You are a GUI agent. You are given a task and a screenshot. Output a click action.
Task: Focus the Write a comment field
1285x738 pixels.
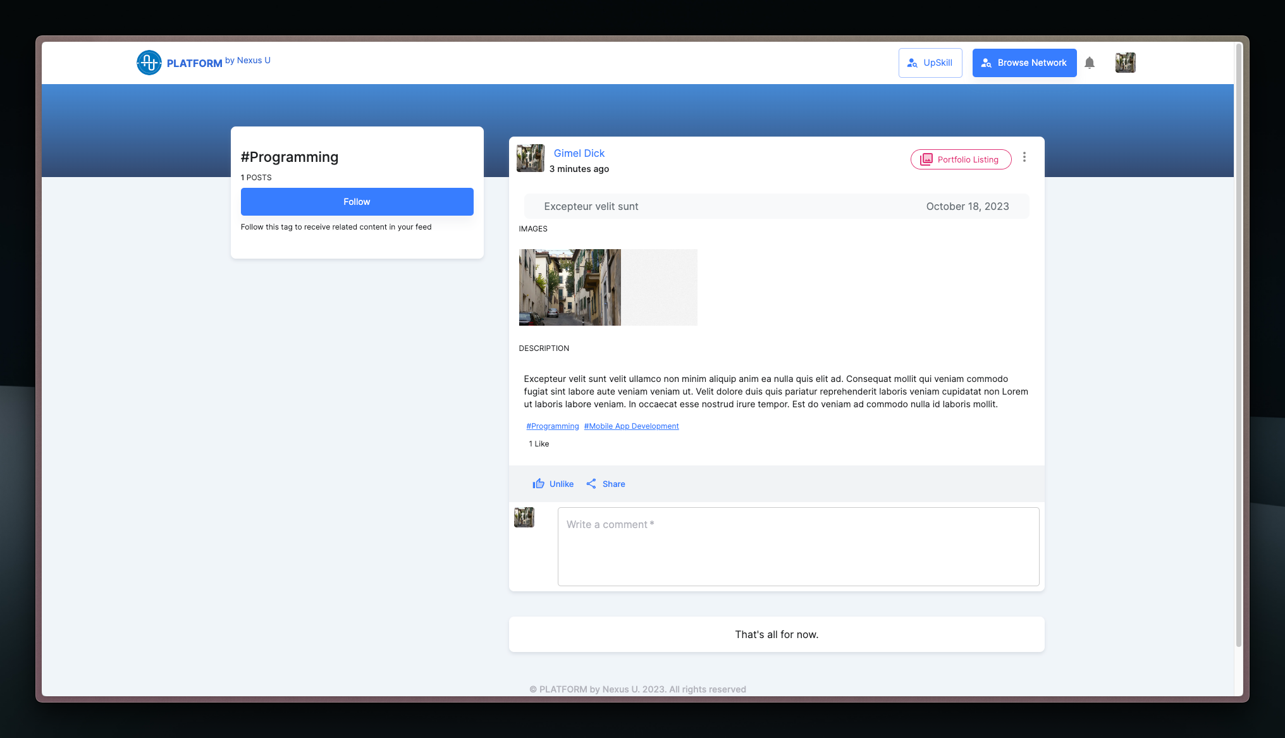click(x=798, y=546)
